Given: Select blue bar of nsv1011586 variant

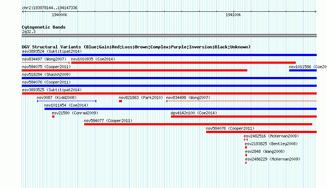Looking at the screenshot, I should [303, 70].
